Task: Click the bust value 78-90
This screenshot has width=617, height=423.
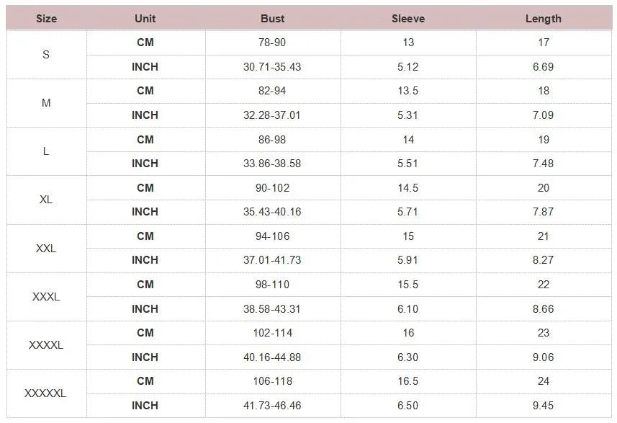Action: (x=272, y=43)
